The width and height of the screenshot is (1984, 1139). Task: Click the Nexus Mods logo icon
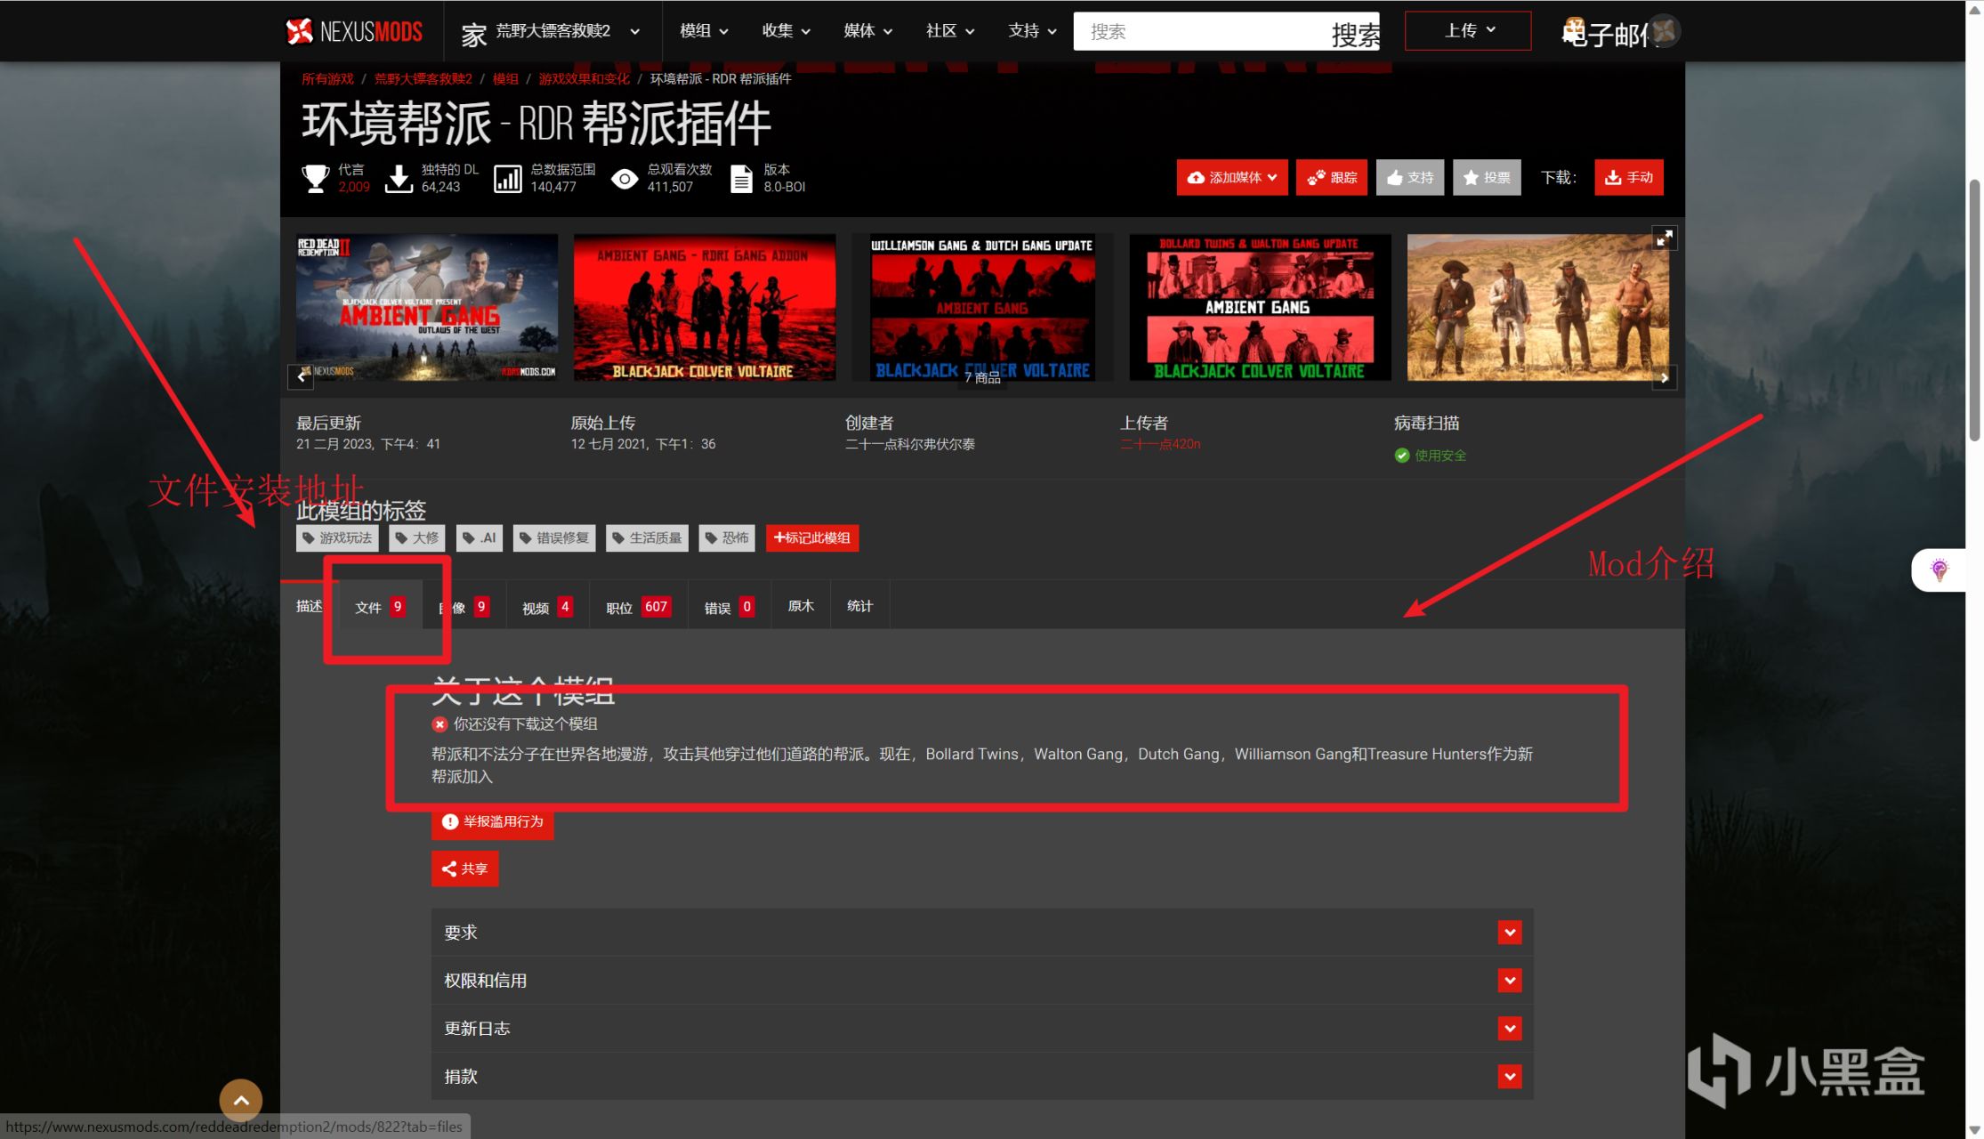point(300,31)
